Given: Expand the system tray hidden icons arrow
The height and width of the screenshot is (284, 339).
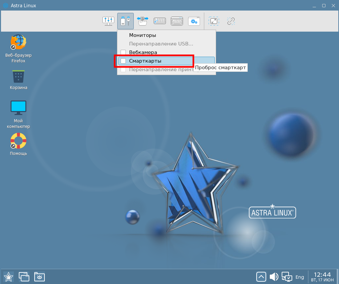Looking at the screenshot, I should 261,277.
